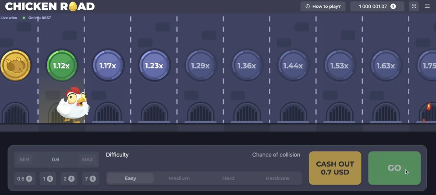Viewport: 436px width, 195px height.
Task: Click the 1.44x multiplier coin
Action: click(x=293, y=66)
